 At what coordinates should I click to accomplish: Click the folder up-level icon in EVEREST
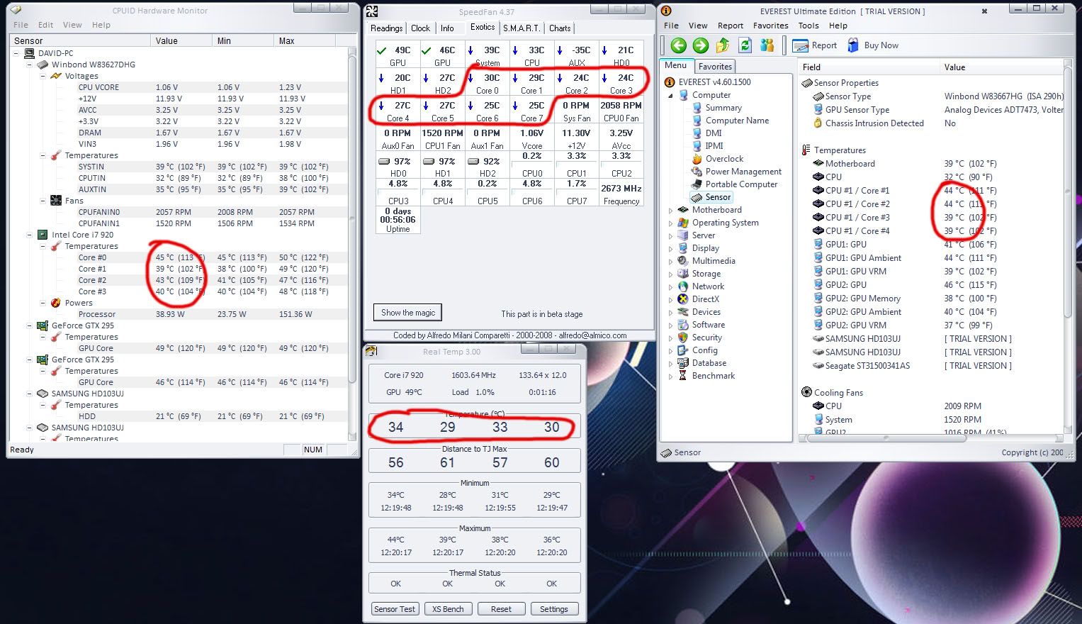[x=722, y=45]
